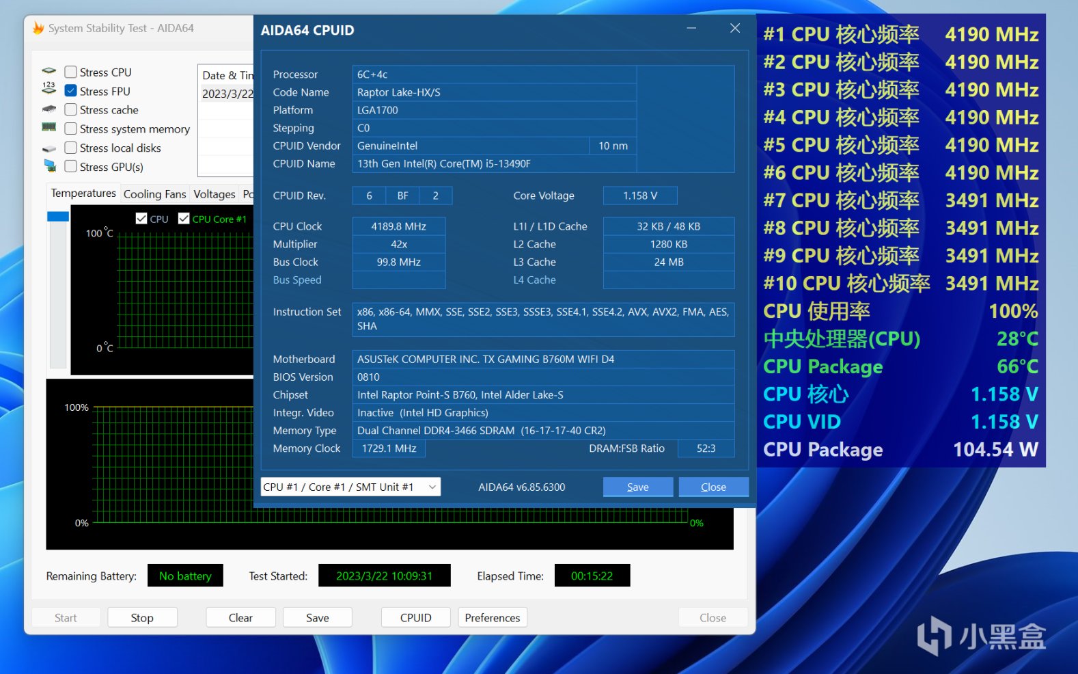
Task: Close the CPUID window with the X
Action: pos(735,29)
